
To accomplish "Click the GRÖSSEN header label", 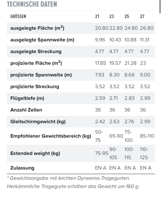I will pos(18,17).
